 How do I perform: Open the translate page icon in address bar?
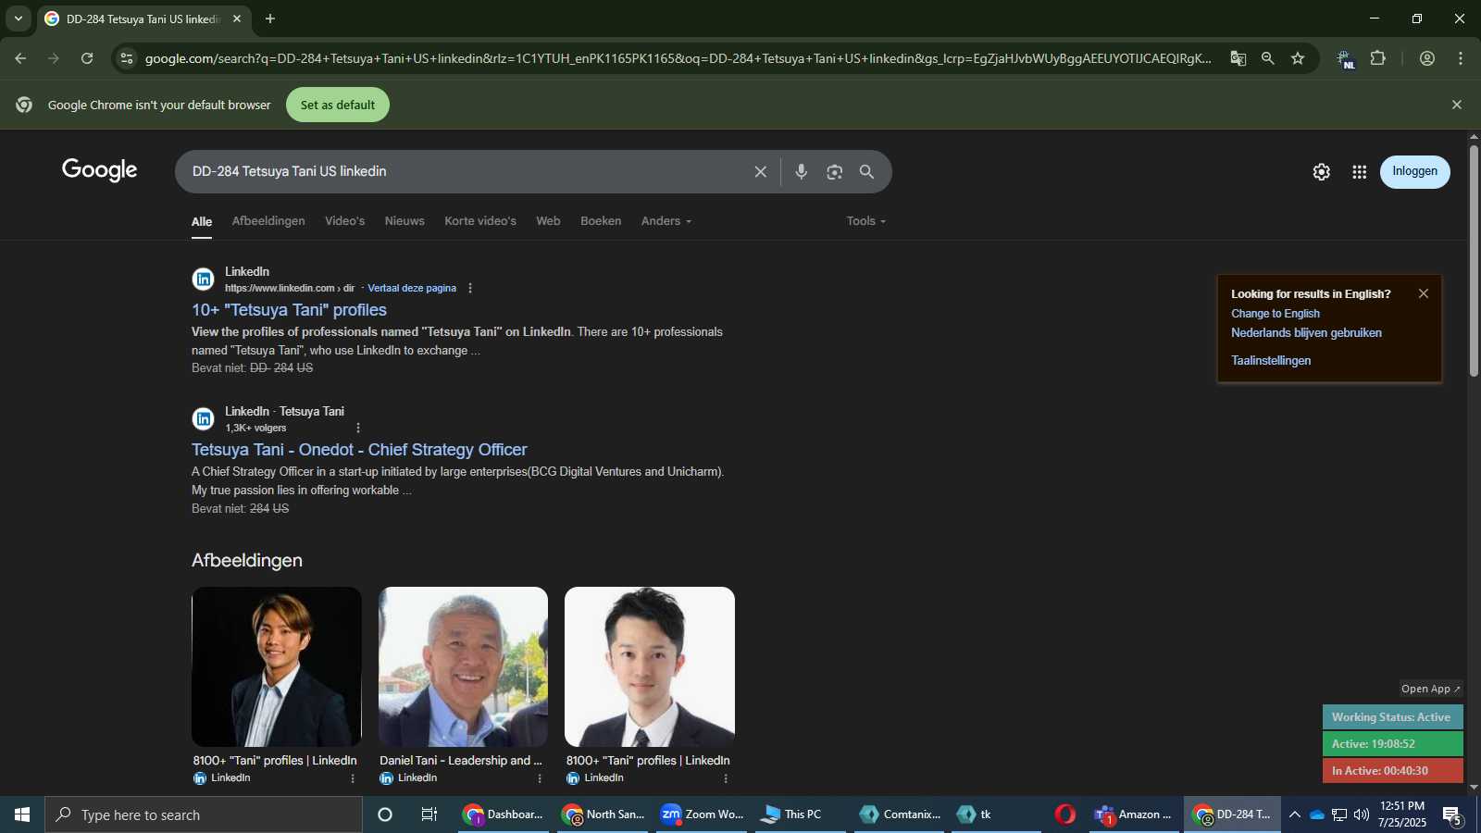[1238, 58]
